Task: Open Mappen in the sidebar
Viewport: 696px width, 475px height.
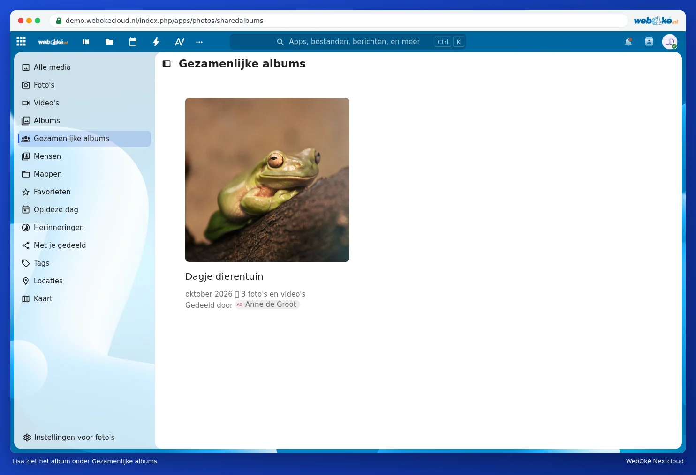Action: pos(84,174)
